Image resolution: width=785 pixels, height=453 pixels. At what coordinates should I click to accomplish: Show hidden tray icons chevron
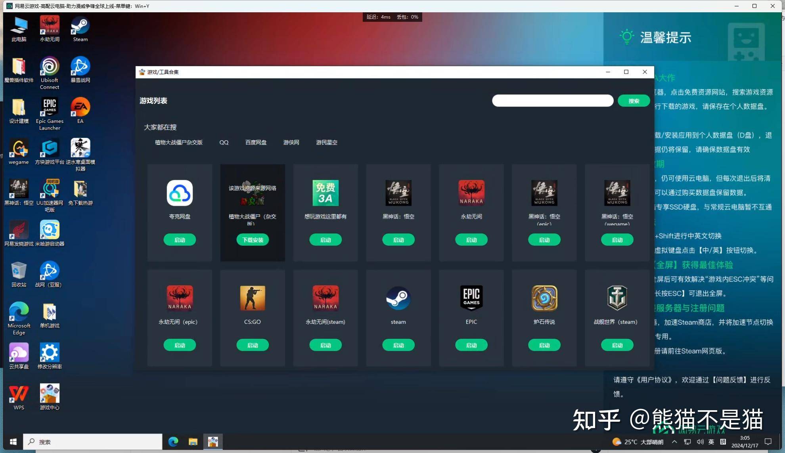pyautogui.click(x=674, y=442)
